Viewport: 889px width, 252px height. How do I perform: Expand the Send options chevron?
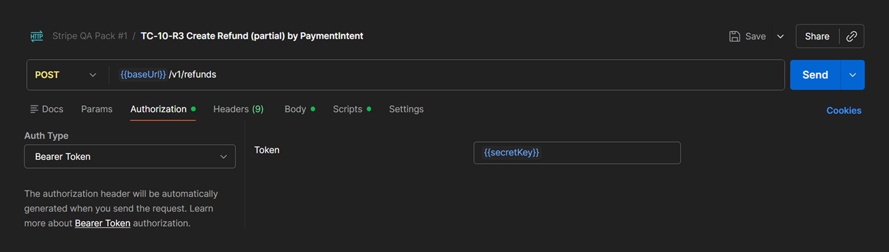click(x=853, y=75)
